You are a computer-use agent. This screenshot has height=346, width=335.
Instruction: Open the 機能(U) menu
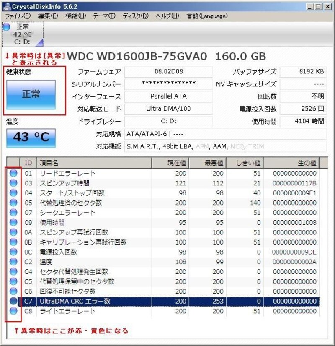[76, 16]
